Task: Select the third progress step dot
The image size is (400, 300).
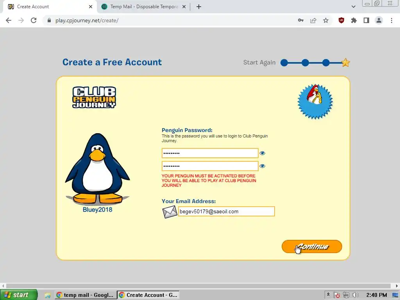Action: pos(326,62)
